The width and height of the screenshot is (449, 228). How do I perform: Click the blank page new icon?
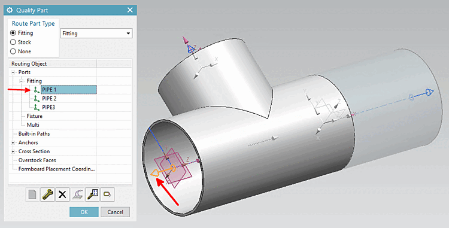(x=32, y=194)
